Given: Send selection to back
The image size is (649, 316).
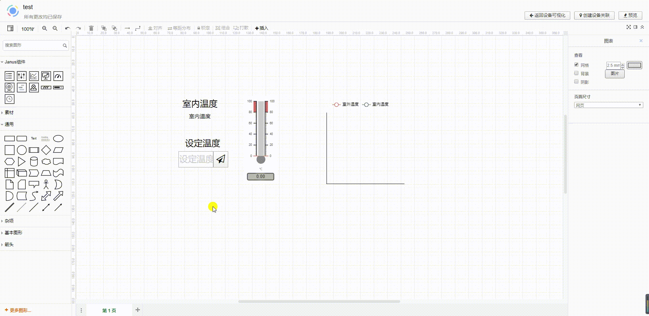Looking at the screenshot, I should click(x=114, y=28).
